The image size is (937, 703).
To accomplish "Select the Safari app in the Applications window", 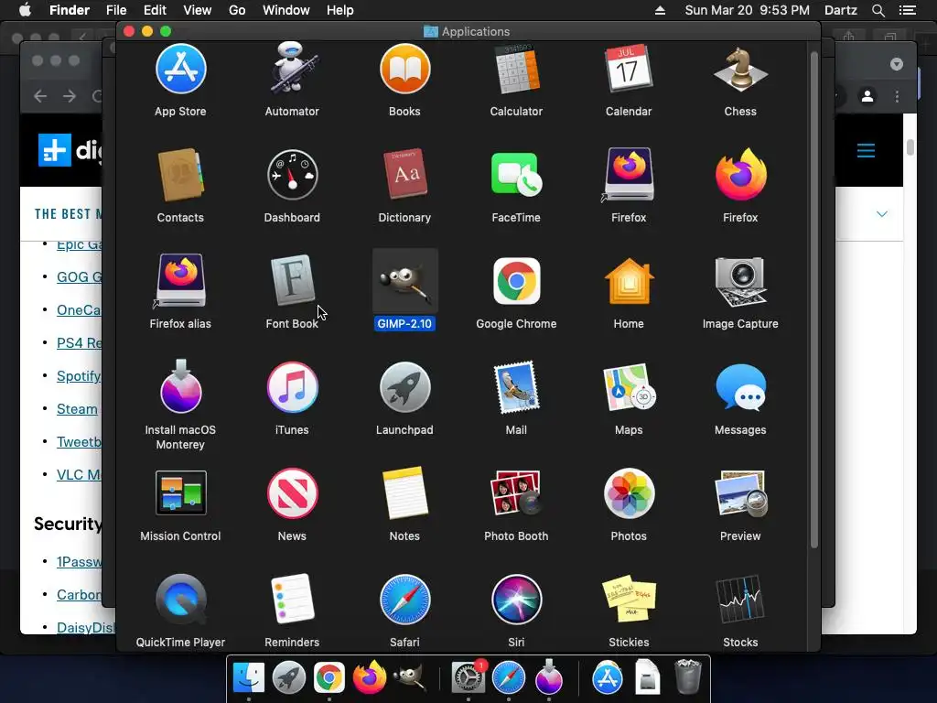I will [x=404, y=599].
